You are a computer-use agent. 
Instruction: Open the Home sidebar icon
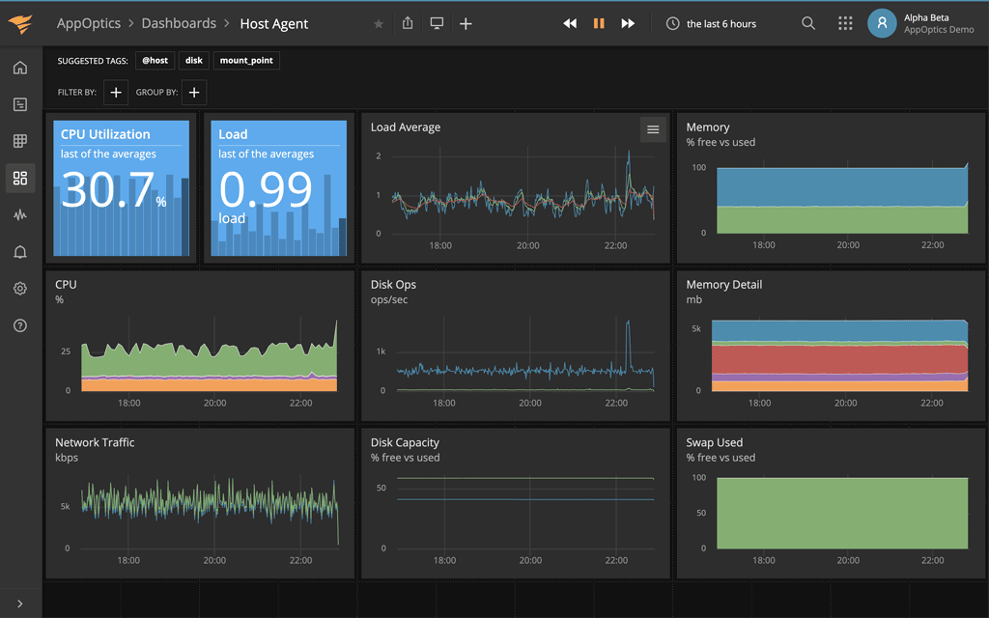tap(20, 68)
